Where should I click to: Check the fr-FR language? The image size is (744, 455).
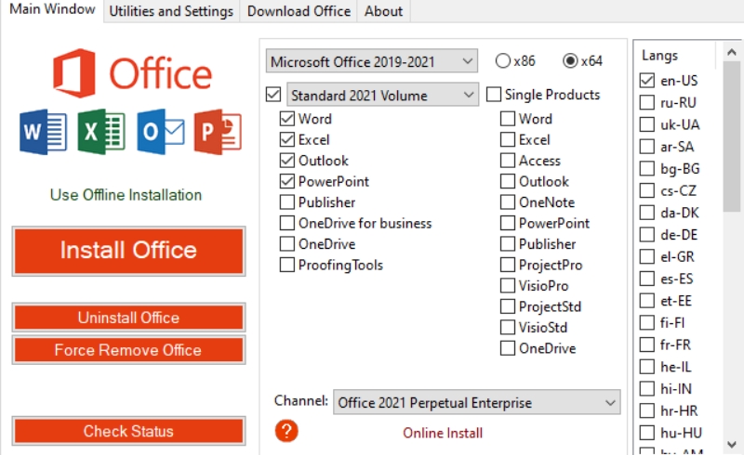pos(647,344)
